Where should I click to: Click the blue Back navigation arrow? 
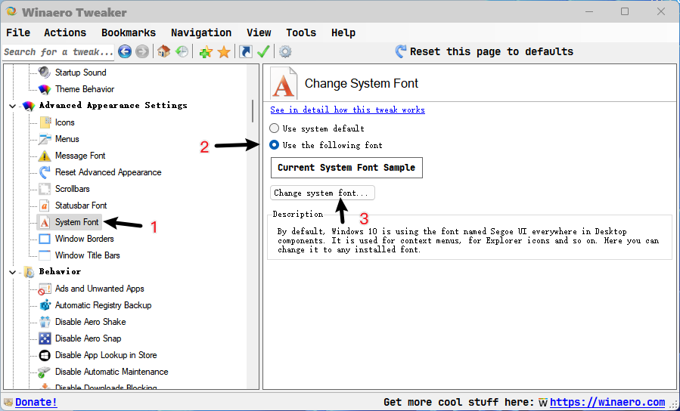coord(125,51)
